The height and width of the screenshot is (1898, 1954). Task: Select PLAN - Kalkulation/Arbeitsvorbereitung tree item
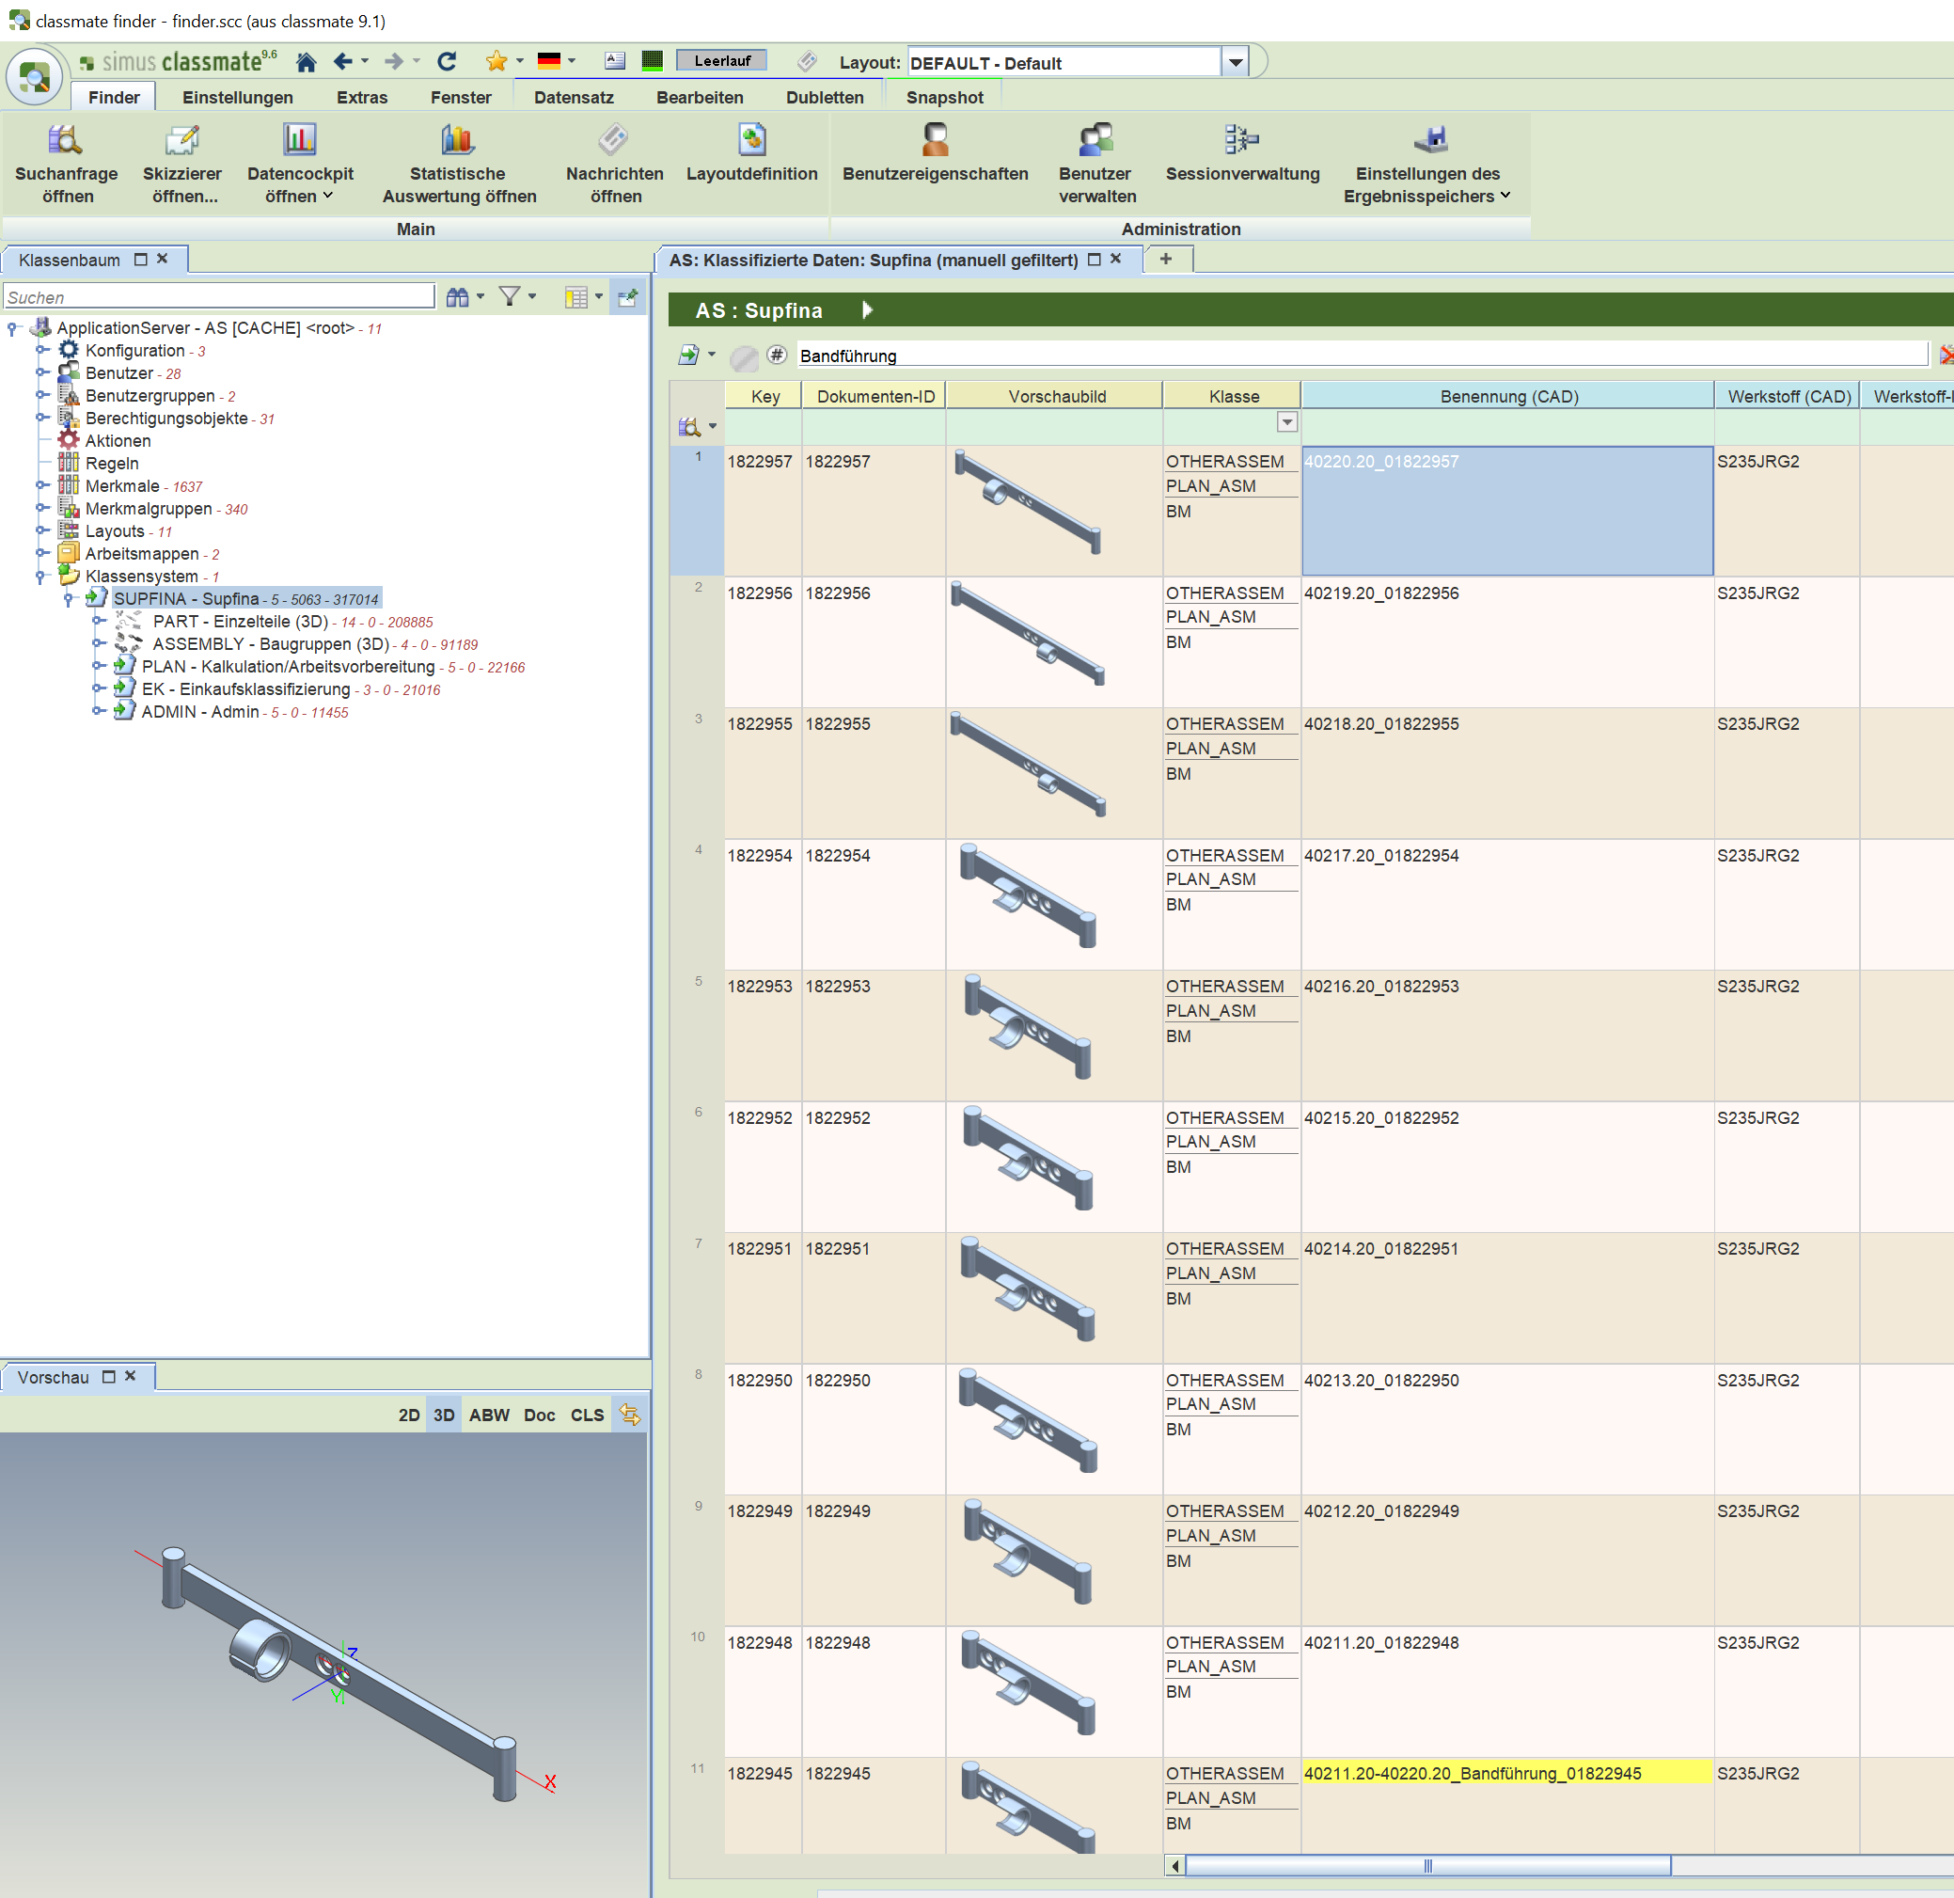(288, 666)
